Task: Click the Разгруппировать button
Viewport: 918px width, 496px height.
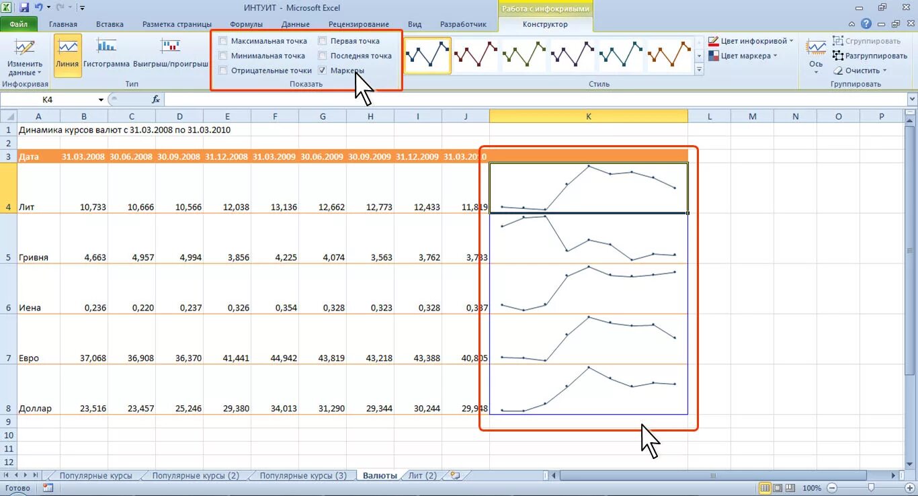Action: [870, 56]
